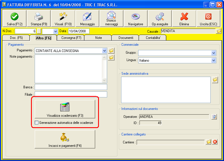Click the Op.eseguite gears button
This screenshot has height=161, width=224.
click(x=160, y=18)
